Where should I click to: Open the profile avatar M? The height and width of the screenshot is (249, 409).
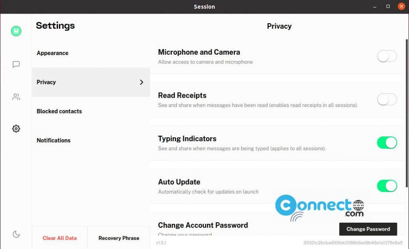coord(16,31)
